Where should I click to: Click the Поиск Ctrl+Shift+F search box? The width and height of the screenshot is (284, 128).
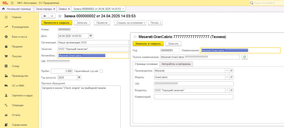pos(267,3)
